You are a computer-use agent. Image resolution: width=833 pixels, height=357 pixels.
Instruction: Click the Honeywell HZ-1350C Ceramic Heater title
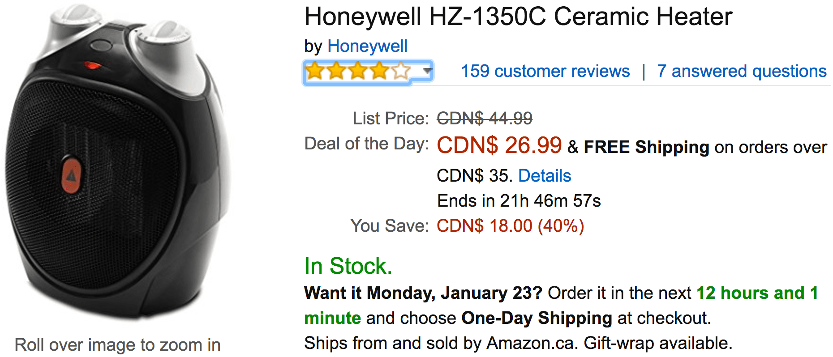518,17
